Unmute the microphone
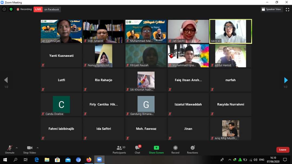 tap(10, 149)
